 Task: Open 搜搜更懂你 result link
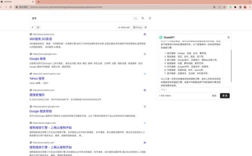coord(37,95)
